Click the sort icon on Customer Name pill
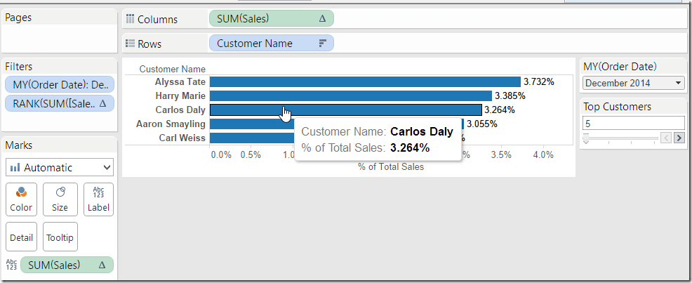 pos(323,44)
